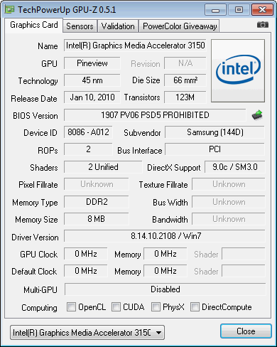Click the Bus Interface field showing PCI
Screen dimensions: 277x347
pos(215,149)
